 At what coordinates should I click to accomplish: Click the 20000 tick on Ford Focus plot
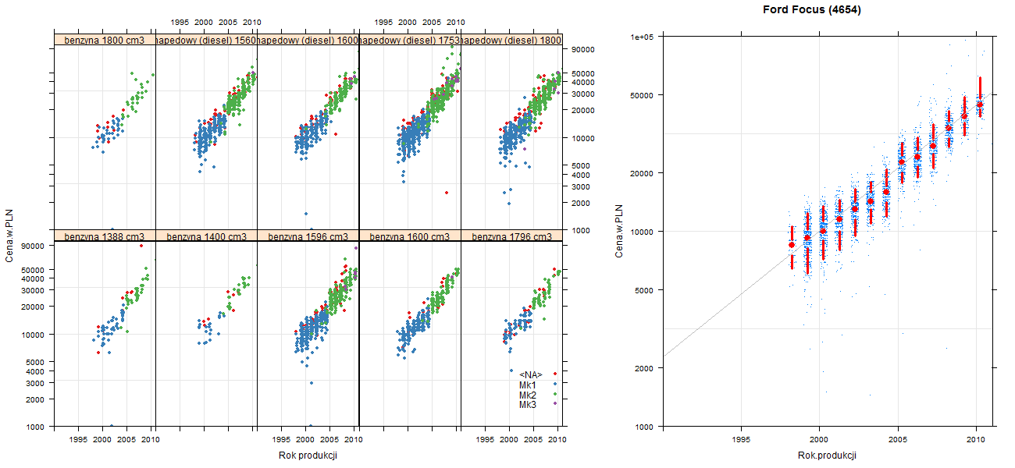pyautogui.click(x=643, y=172)
